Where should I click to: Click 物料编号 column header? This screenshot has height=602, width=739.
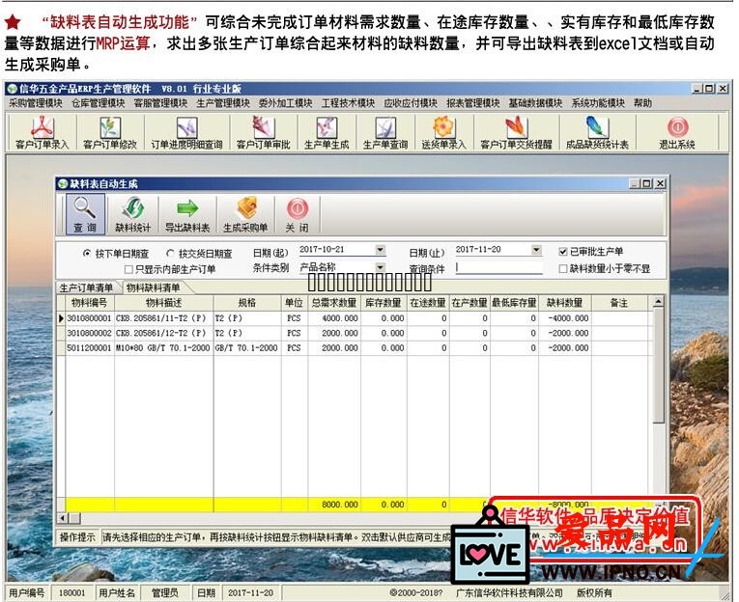tap(89, 303)
